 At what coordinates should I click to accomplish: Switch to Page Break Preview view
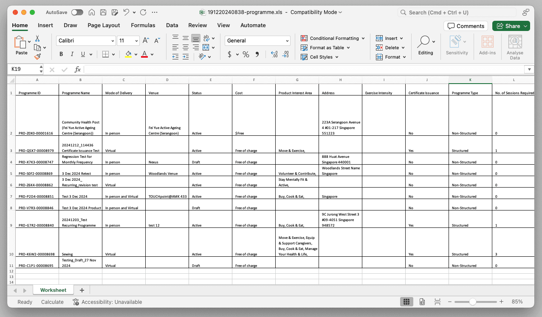[x=438, y=302]
